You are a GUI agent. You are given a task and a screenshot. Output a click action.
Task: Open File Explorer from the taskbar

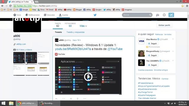pyautogui.click(x=11, y=103)
